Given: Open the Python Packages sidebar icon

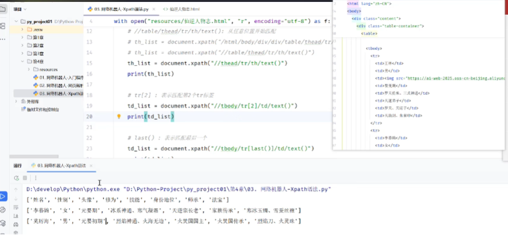Looking at the screenshot, I should (3, 209).
